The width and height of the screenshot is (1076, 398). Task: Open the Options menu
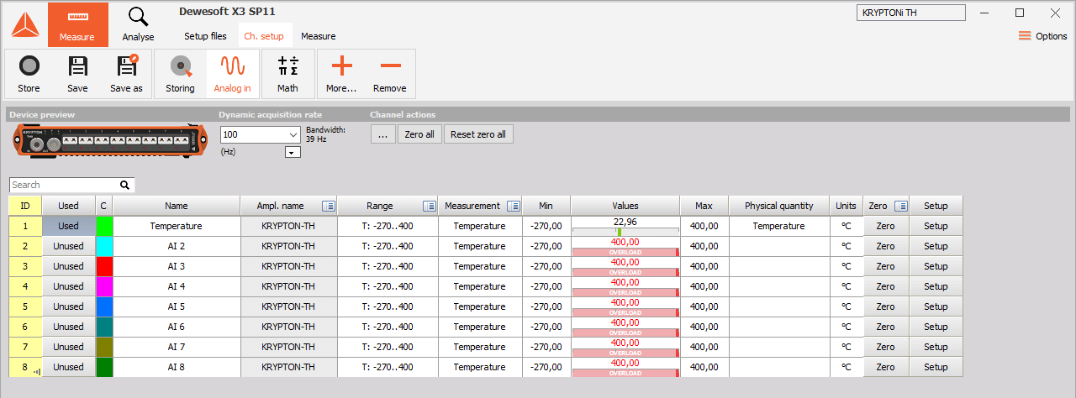(1042, 36)
